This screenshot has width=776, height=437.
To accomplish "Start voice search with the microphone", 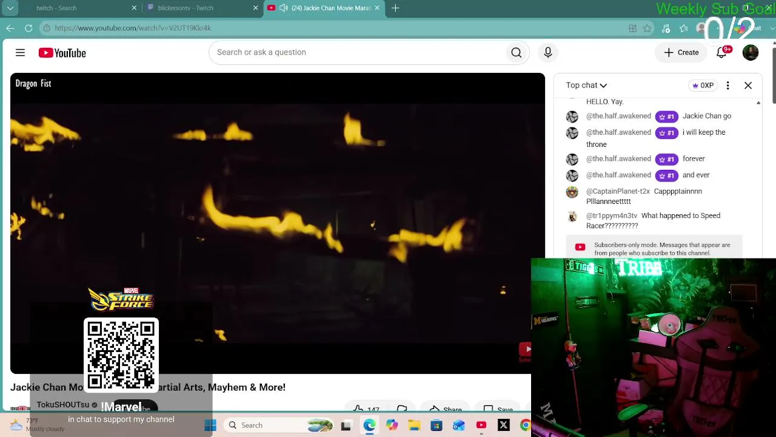I will 548,53.
